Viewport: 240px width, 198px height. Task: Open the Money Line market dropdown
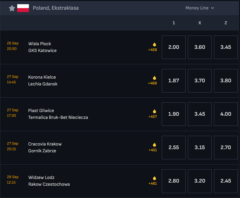200,8
